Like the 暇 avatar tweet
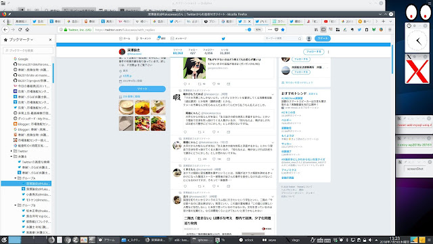 [214, 132]
